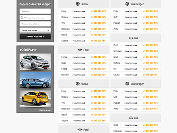Select Passat in the topmost Volkswagen list
The height and width of the screenshot is (133, 177).
117,23
